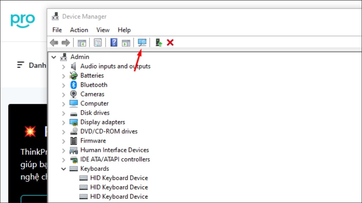Click the Update device driver toolbar icon
Image resolution: width=362 pixels, height=203 pixels.
click(x=159, y=43)
